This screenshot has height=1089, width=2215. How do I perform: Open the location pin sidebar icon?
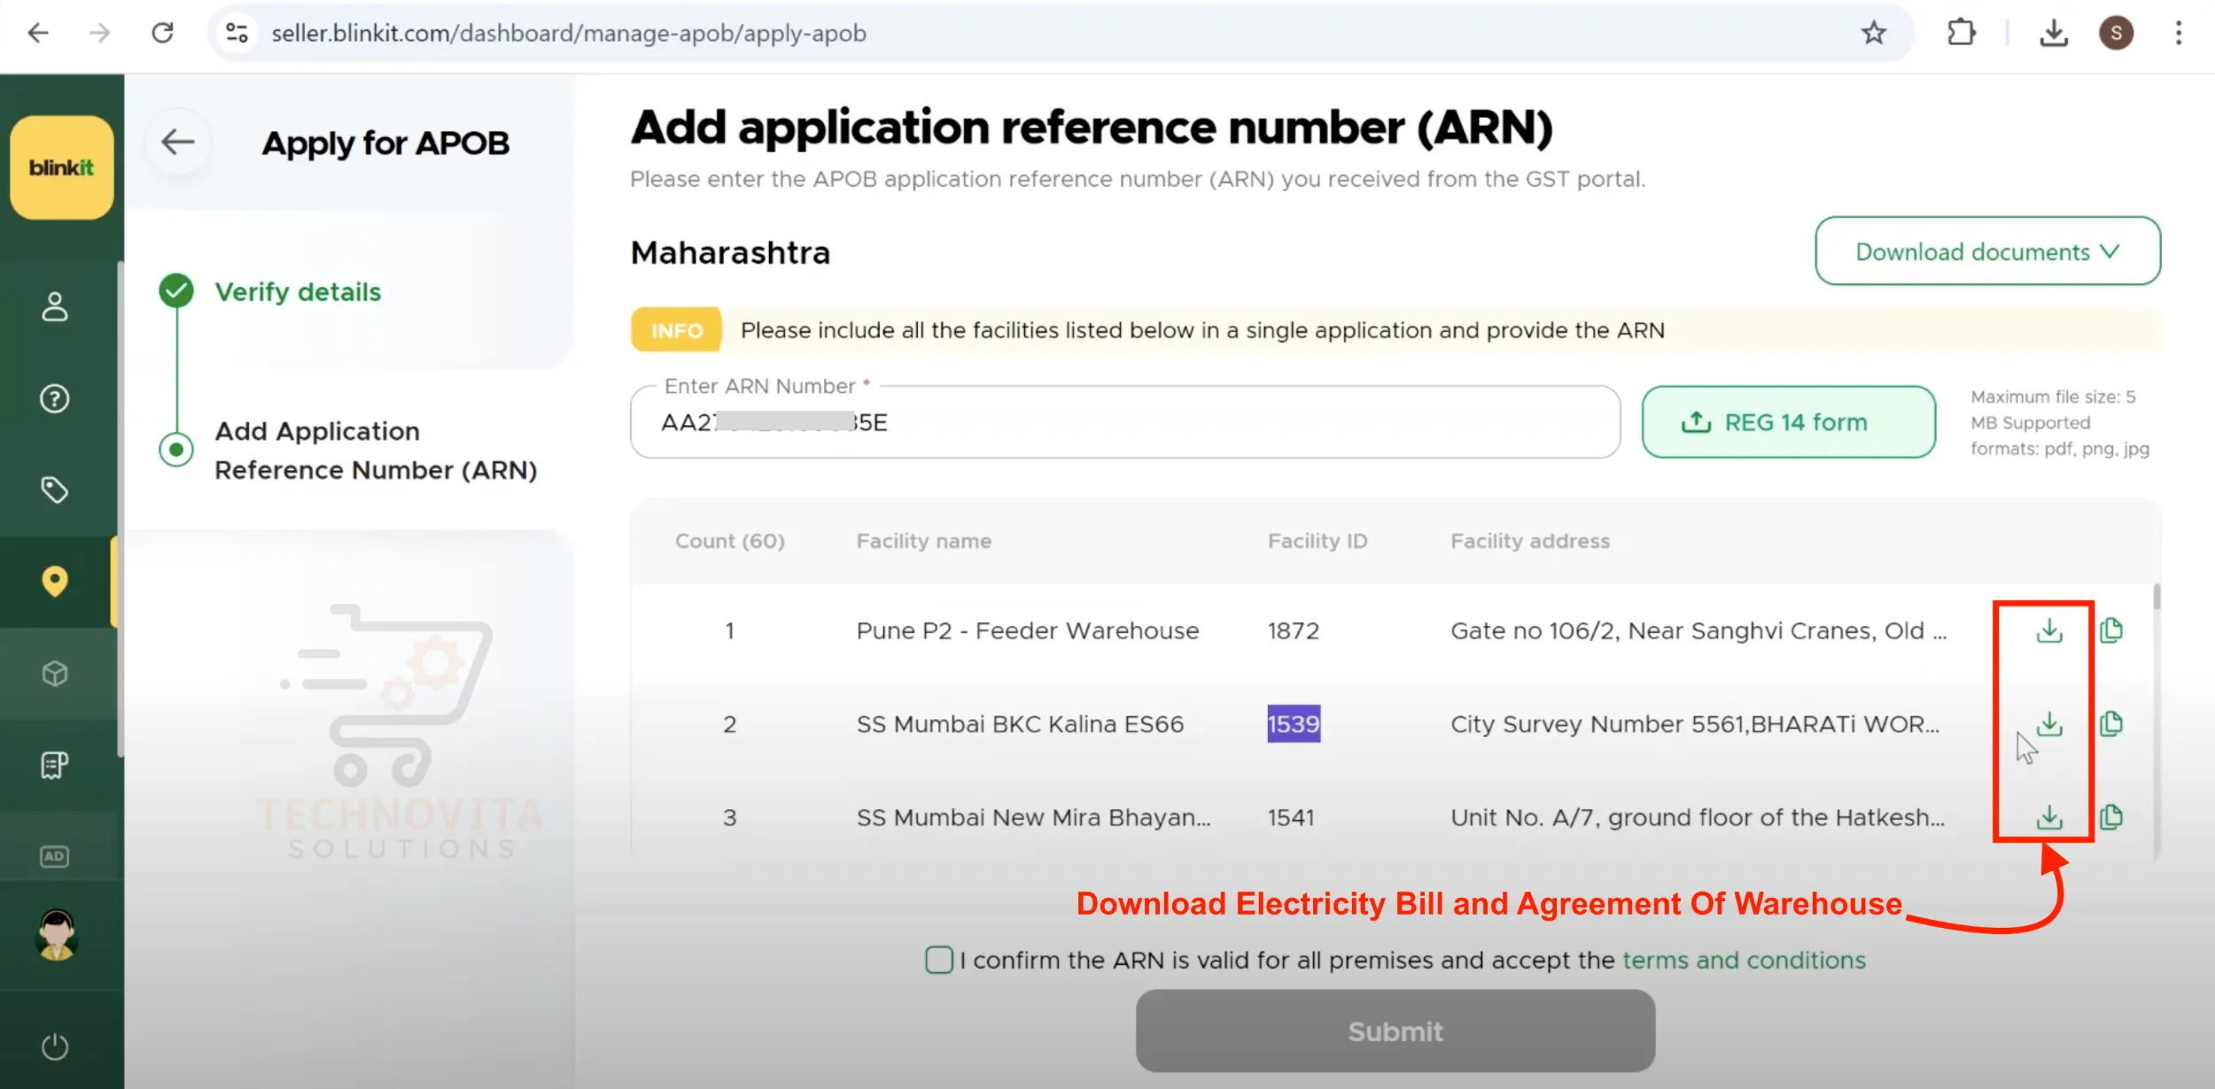tap(55, 582)
